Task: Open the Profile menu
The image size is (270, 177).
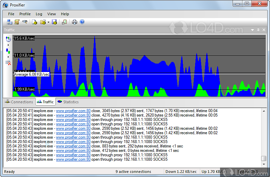Action: pos(25,14)
